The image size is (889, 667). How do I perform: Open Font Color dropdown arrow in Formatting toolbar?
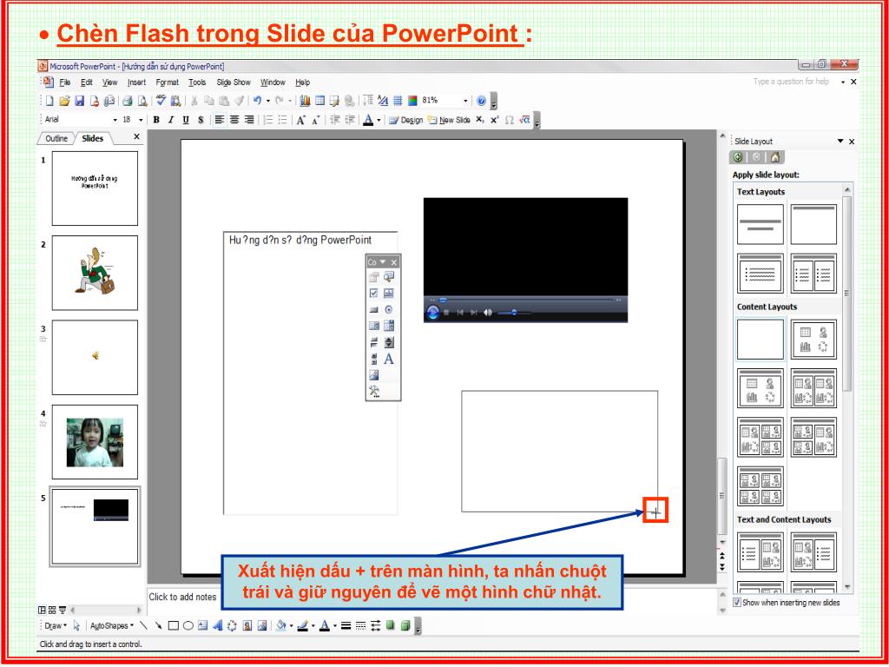click(x=379, y=120)
